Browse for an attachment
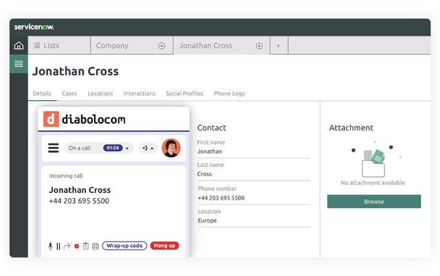 click(x=374, y=201)
